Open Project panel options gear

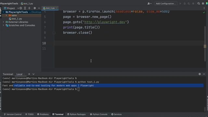[x=35, y=8]
